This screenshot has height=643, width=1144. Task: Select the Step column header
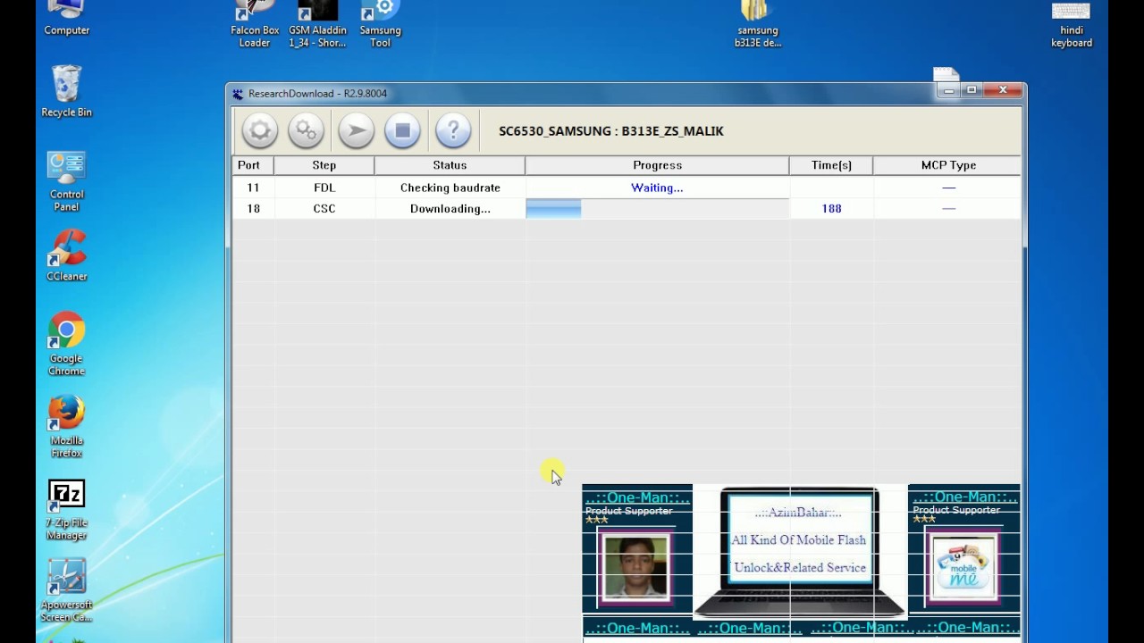tap(324, 165)
